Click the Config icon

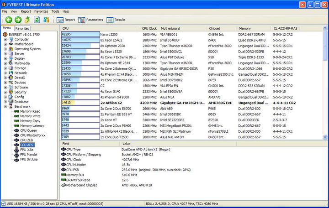(11, 97)
